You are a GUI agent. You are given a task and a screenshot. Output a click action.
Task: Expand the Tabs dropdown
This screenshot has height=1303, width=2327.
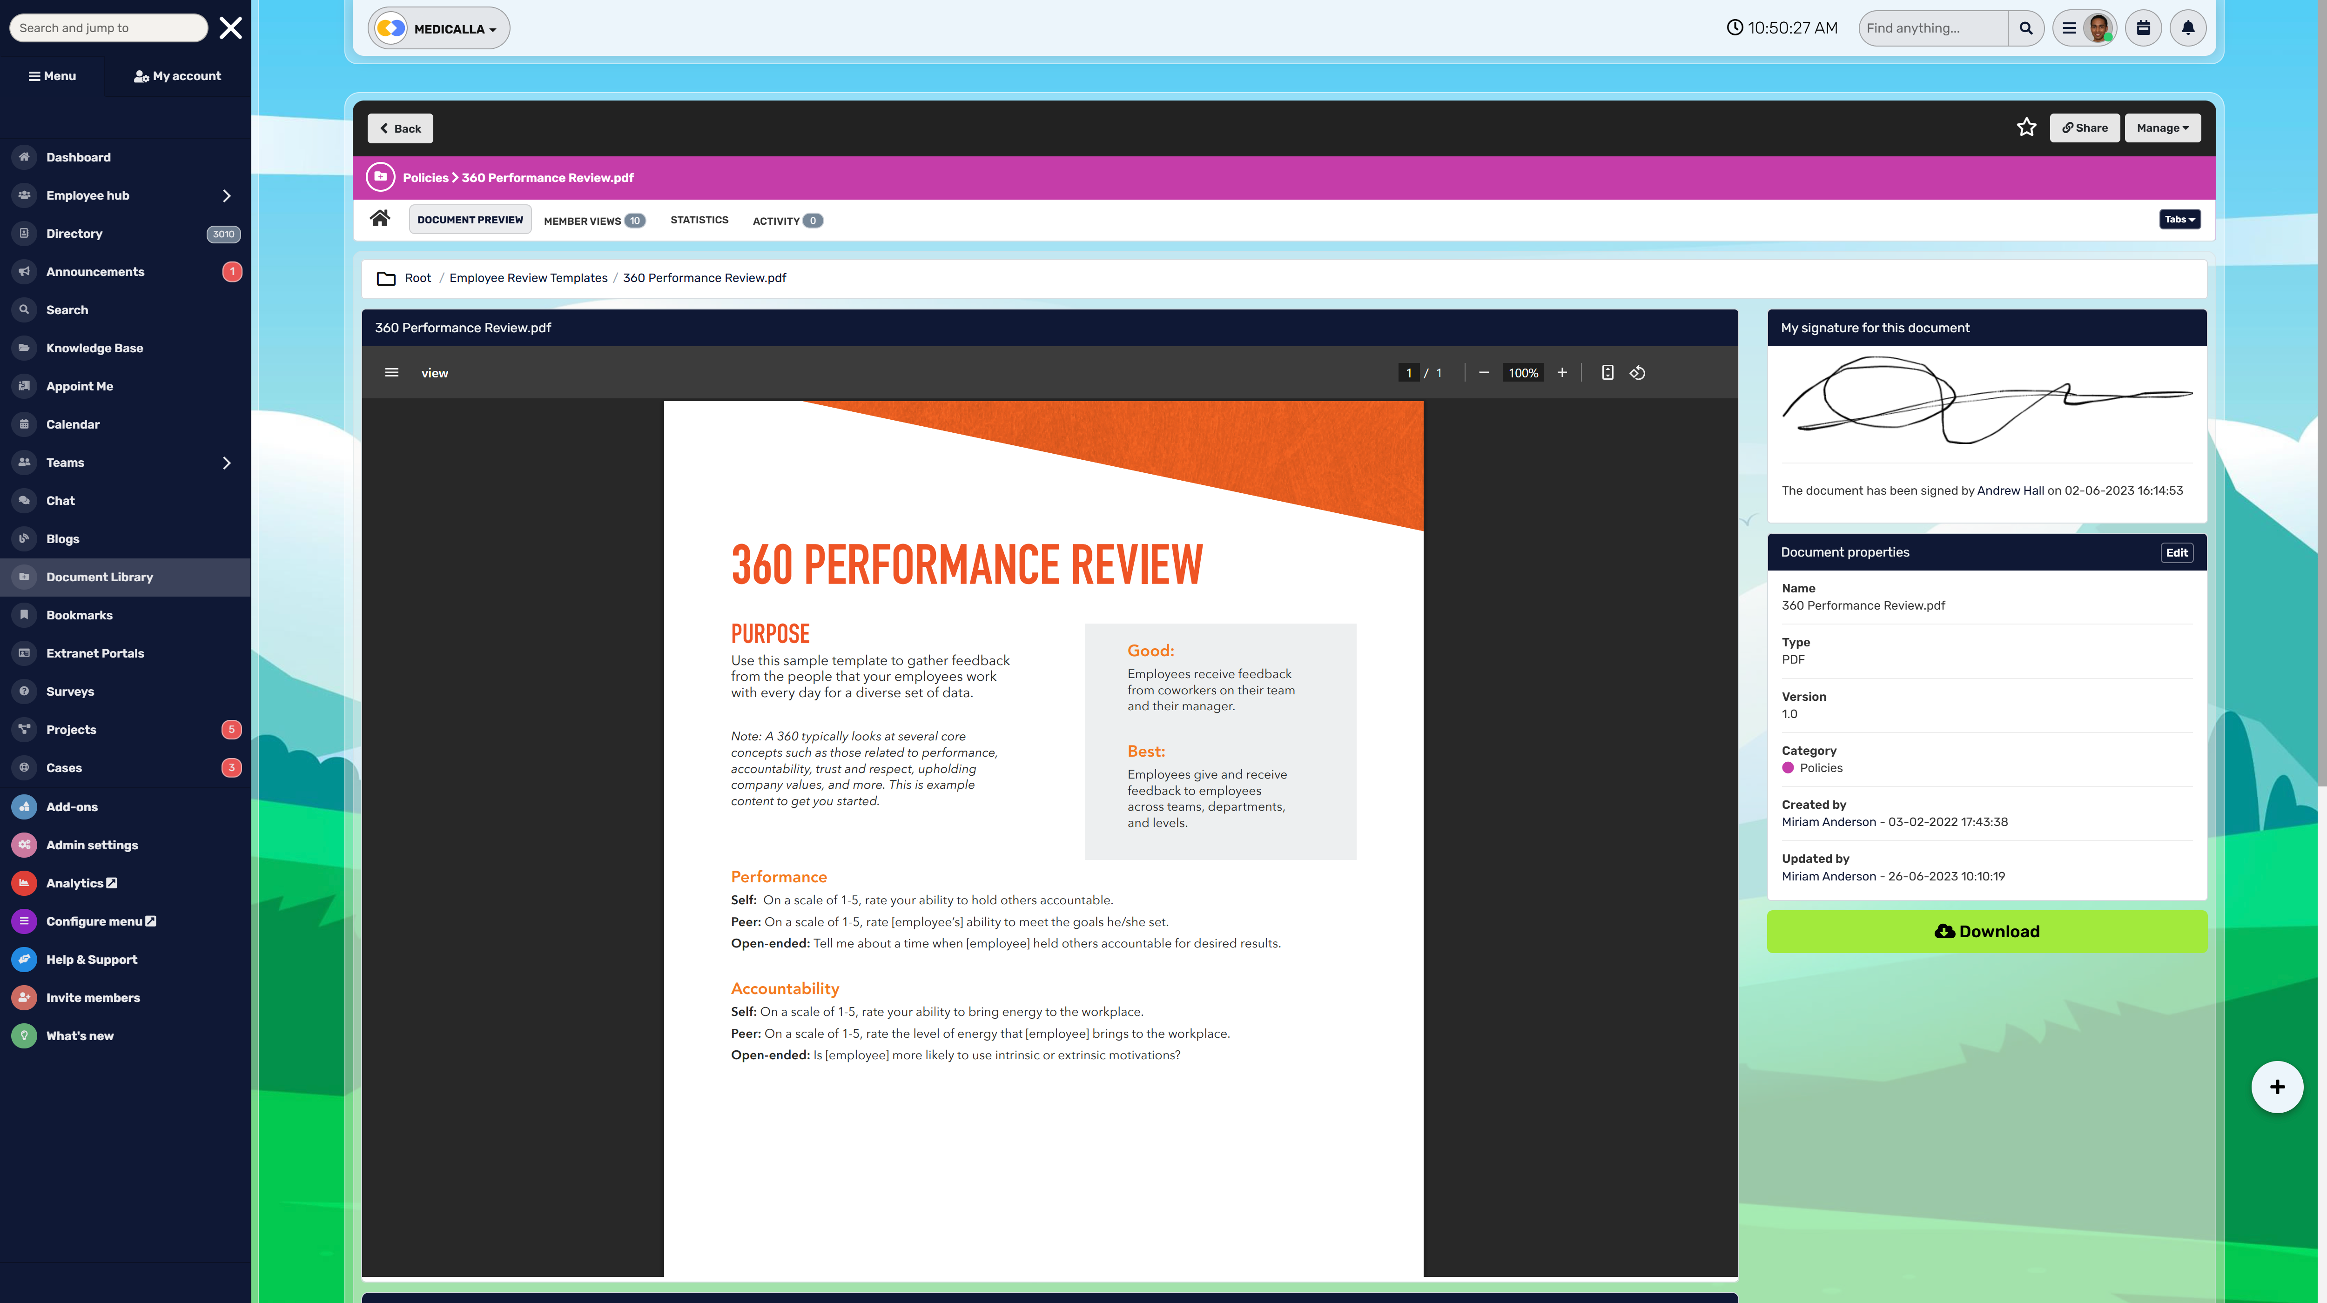pyautogui.click(x=2180, y=219)
